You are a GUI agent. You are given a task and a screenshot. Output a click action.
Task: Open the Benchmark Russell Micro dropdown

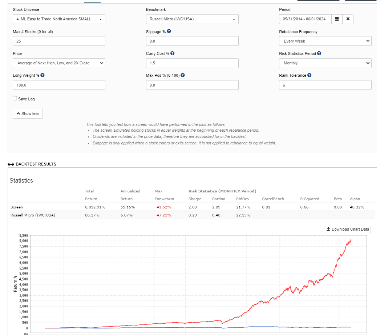(x=192, y=19)
